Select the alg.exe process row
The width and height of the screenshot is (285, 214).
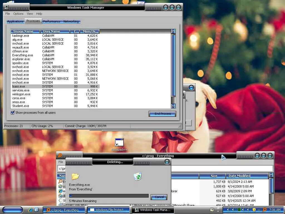(x=55, y=40)
